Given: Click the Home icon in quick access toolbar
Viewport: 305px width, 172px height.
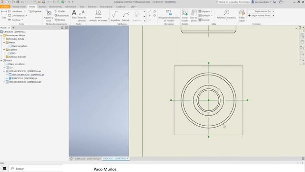Looking at the screenshot, I should (x=35, y=2).
